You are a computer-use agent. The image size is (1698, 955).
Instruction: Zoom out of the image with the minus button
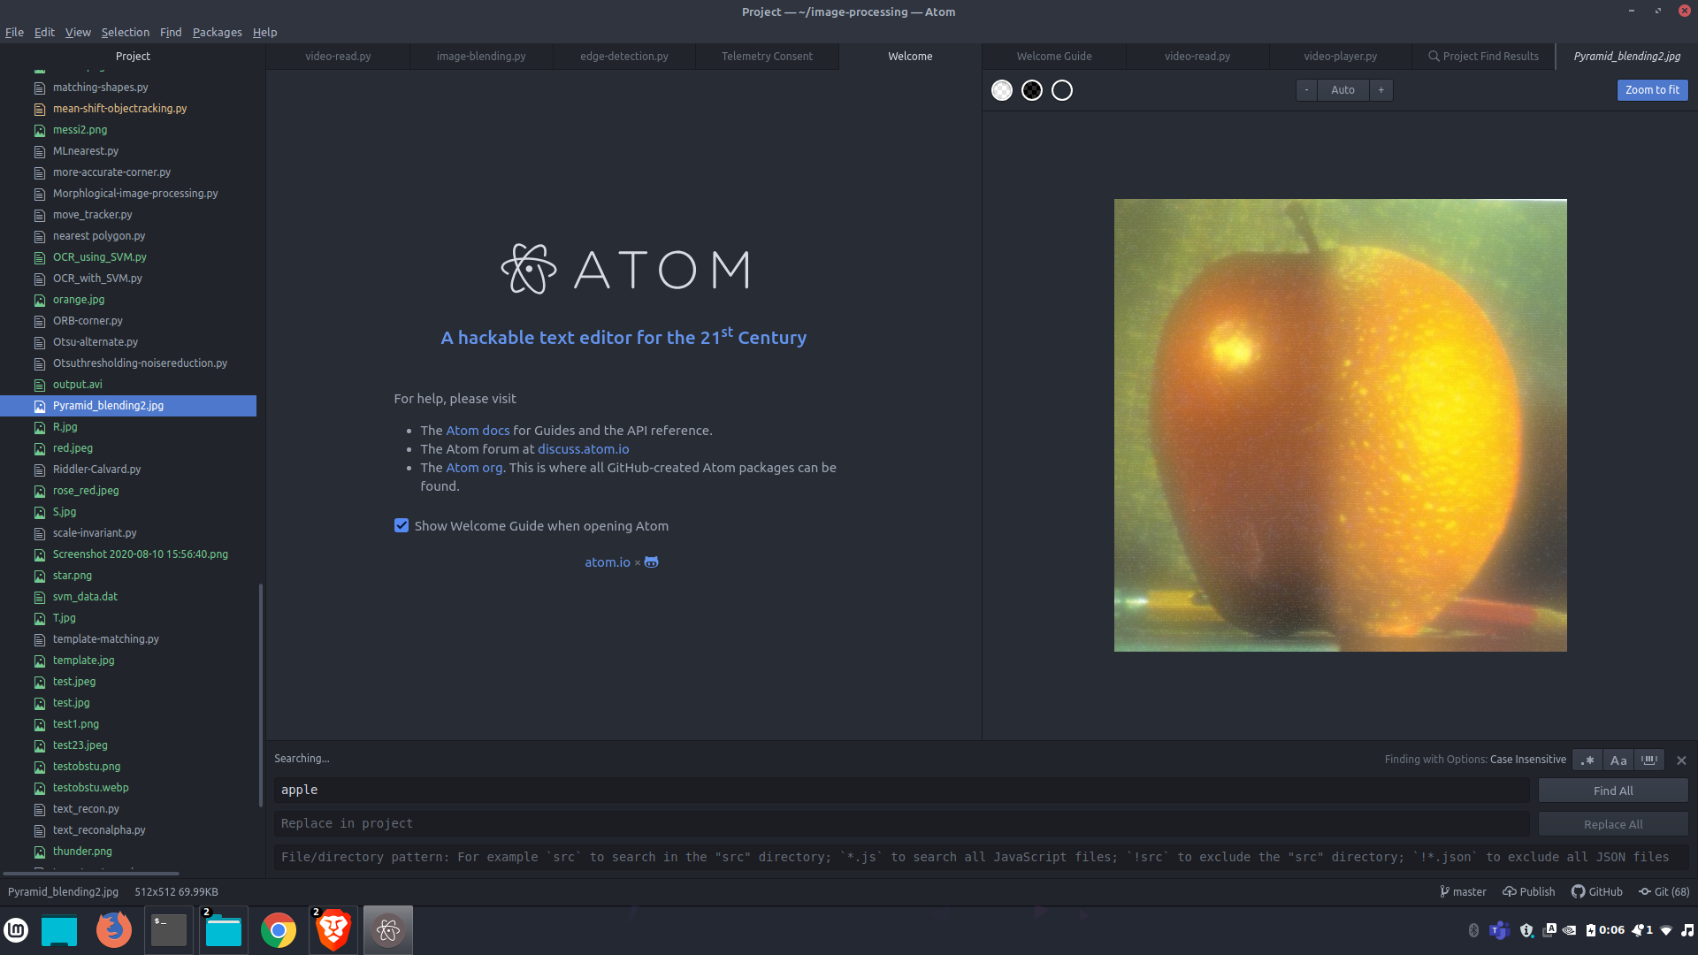1306,90
